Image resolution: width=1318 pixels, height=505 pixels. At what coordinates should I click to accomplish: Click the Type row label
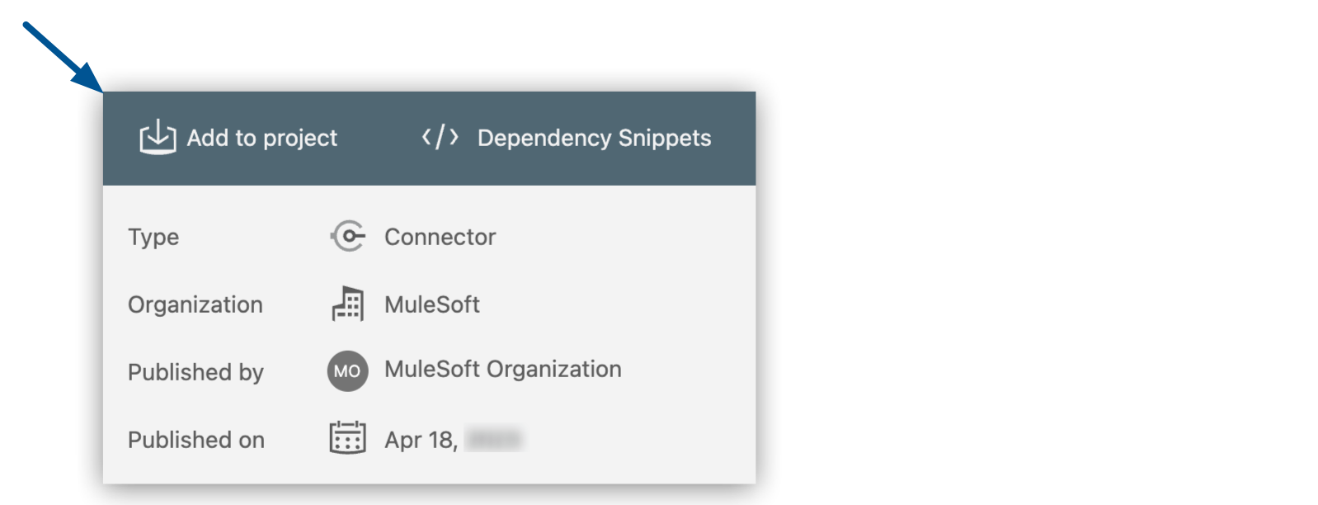(x=153, y=237)
